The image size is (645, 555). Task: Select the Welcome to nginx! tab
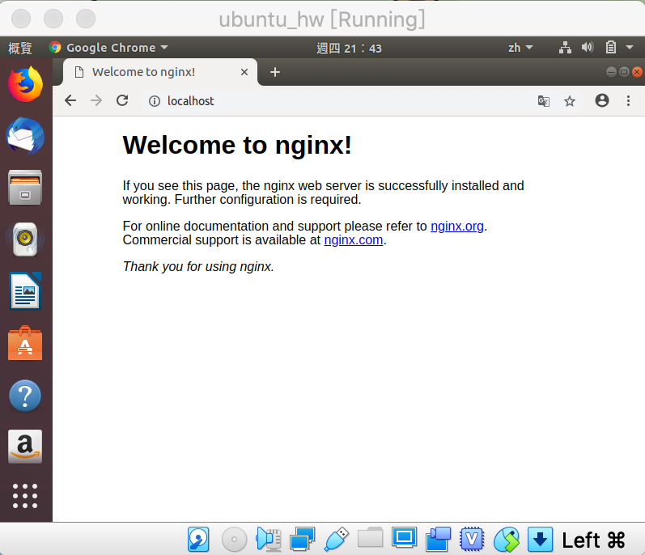(x=160, y=72)
